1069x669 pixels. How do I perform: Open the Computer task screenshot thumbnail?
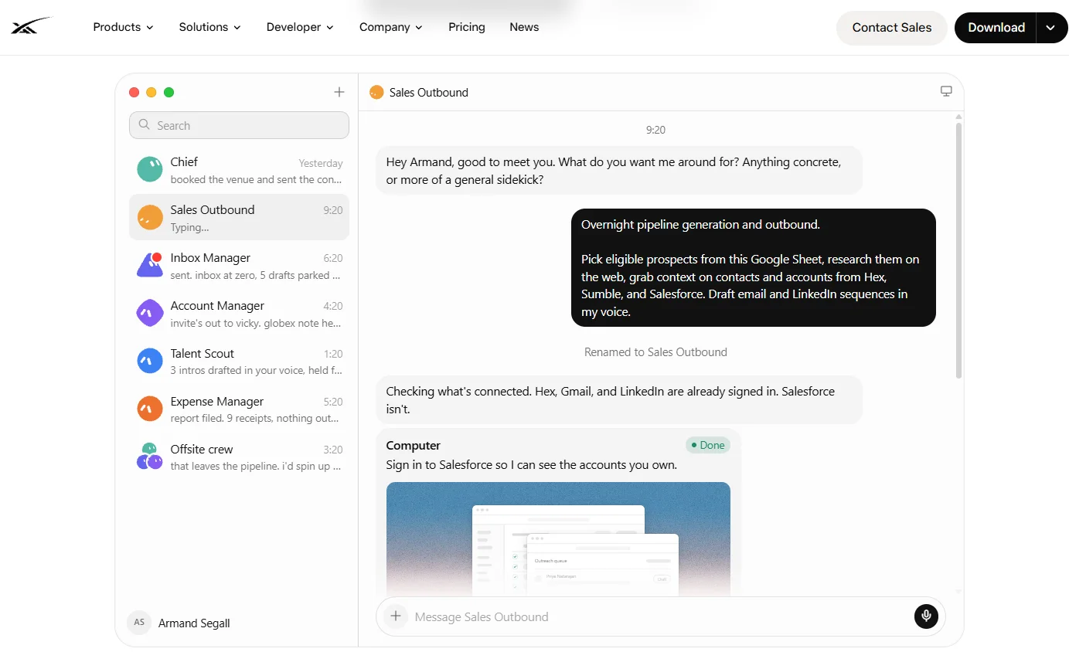(558, 539)
